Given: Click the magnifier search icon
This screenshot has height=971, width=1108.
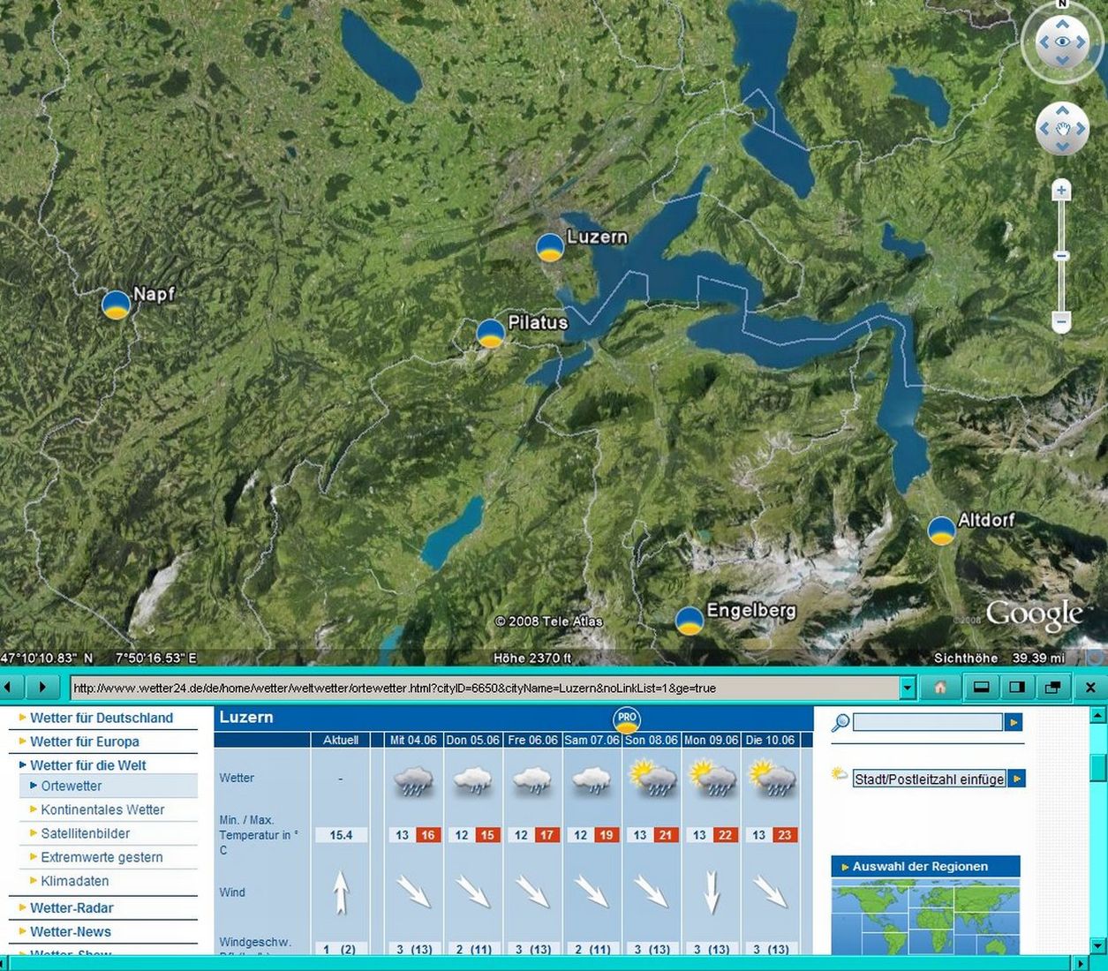Looking at the screenshot, I should (x=840, y=723).
